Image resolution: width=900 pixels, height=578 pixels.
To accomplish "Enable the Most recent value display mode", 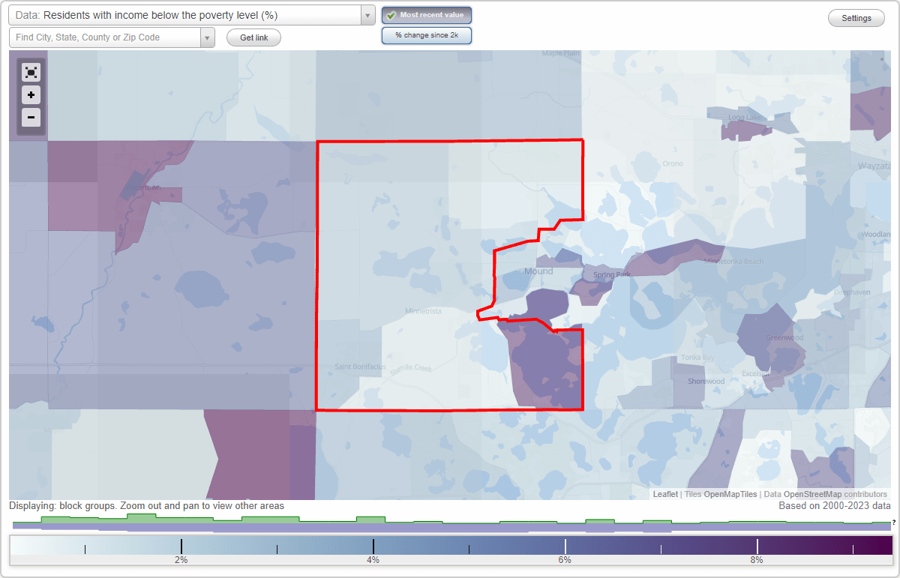I will (x=426, y=14).
